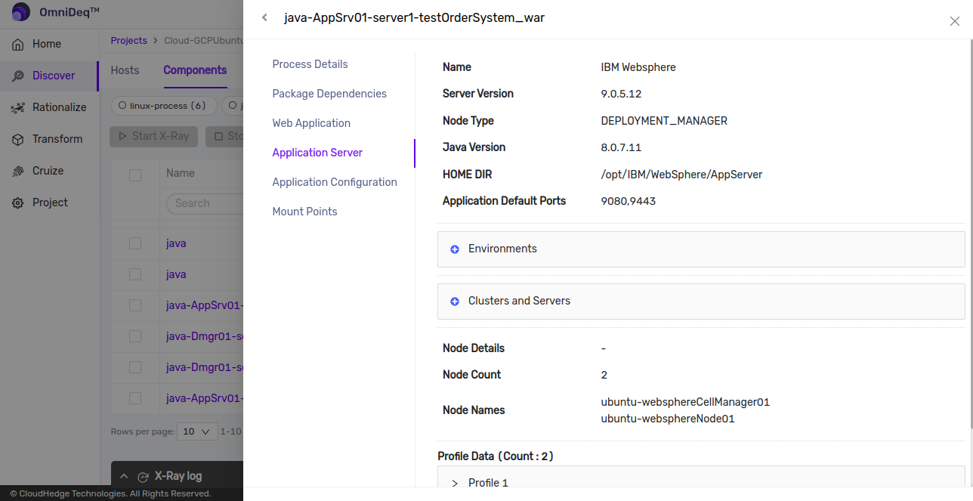Image resolution: width=973 pixels, height=501 pixels.
Task: Click the back arrow beside panel title
Action: click(264, 18)
